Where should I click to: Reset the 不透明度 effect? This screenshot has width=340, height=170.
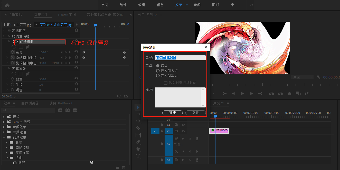tap(76, 31)
